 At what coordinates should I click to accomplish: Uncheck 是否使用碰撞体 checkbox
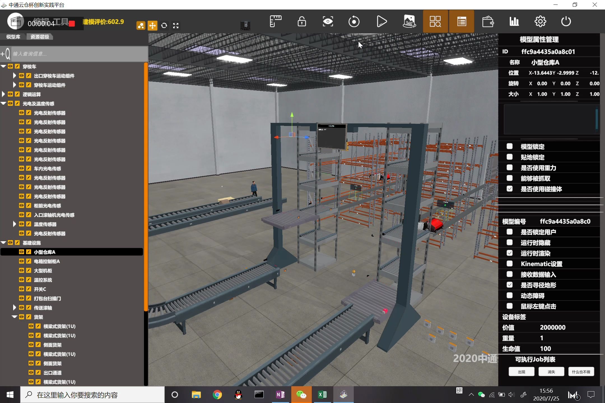(509, 189)
